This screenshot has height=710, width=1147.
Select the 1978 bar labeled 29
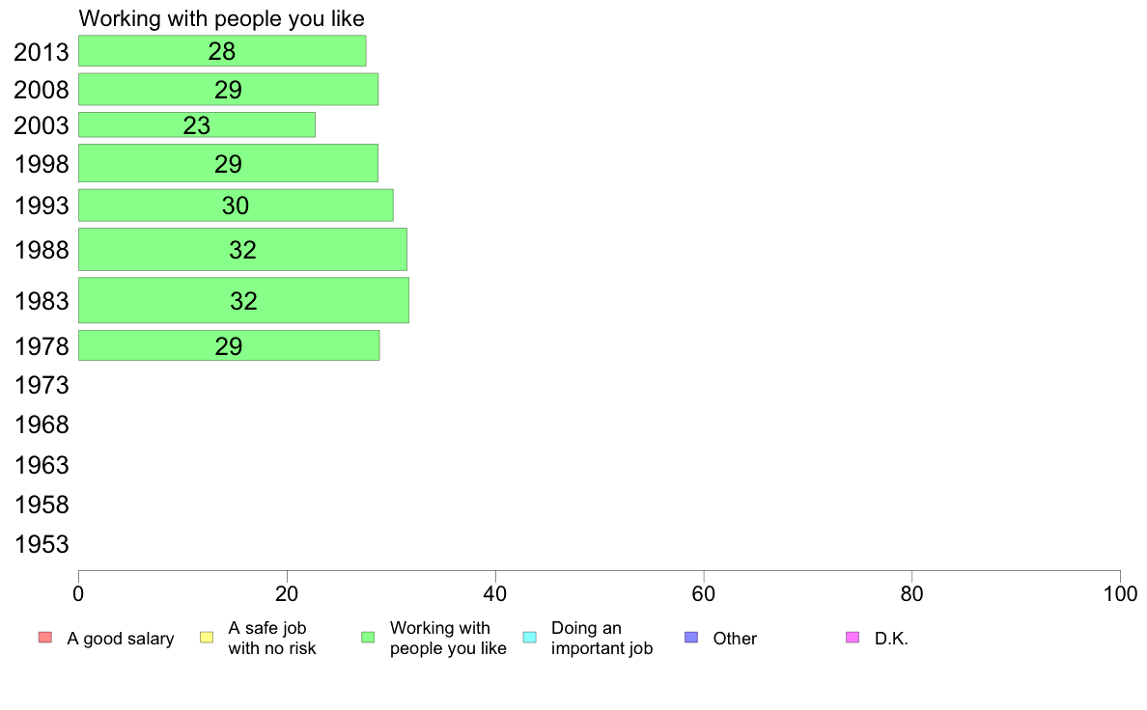pos(229,345)
